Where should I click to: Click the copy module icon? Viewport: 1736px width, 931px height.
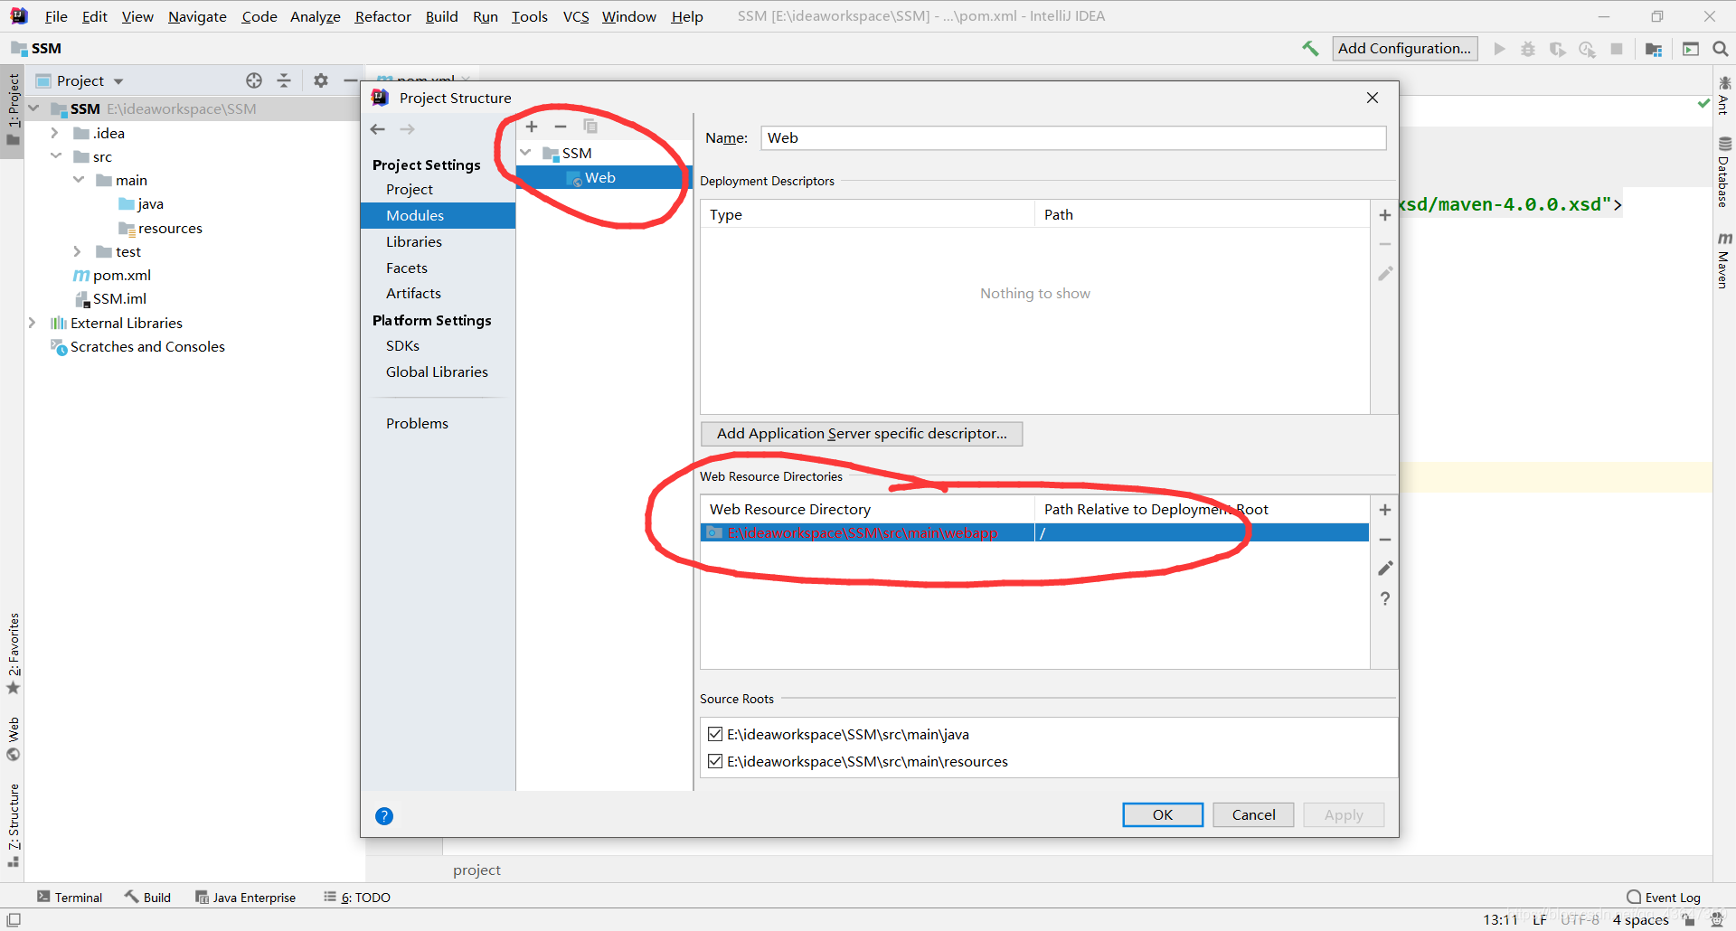(590, 127)
